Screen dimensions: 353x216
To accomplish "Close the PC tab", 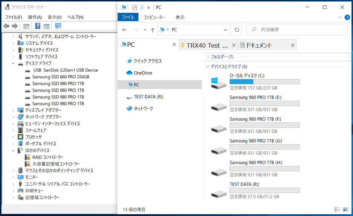I will point(174,45).
